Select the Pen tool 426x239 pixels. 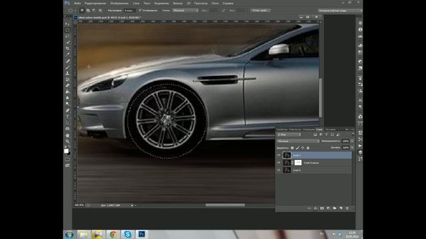(67, 111)
